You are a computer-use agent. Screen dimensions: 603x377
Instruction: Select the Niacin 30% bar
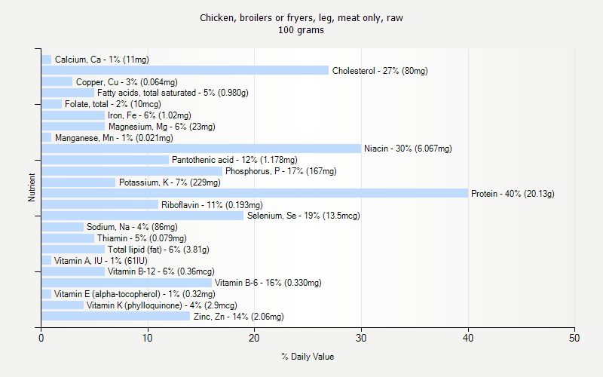[x=201, y=149]
